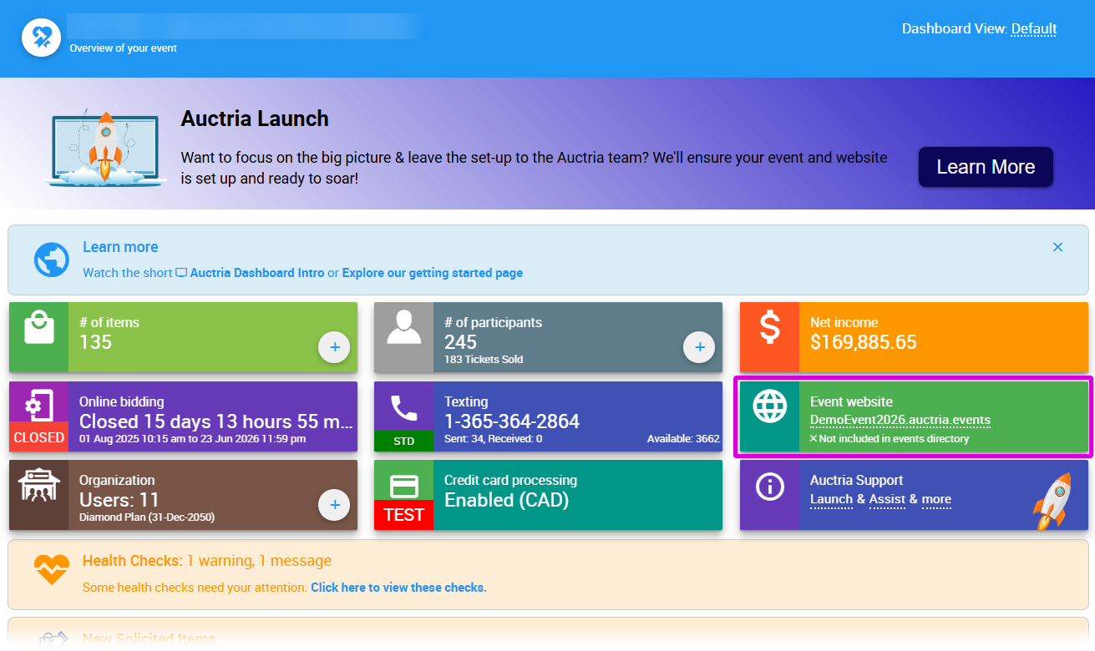Click the dollar sign Net income icon

click(x=769, y=327)
